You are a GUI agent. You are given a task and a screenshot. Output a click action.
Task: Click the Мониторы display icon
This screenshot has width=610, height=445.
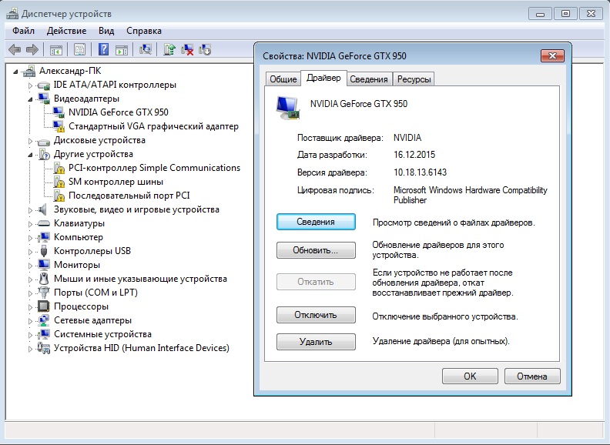(44, 265)
